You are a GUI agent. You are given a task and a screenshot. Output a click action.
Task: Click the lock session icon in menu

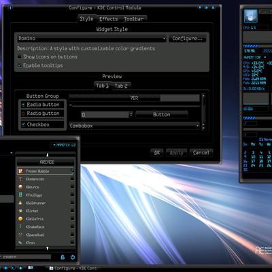(x=63, y=257)
